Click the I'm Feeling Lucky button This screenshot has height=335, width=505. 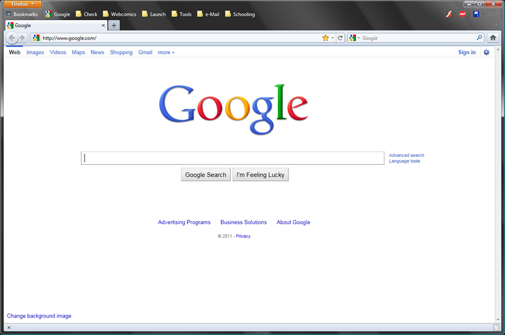click(260, 174)
